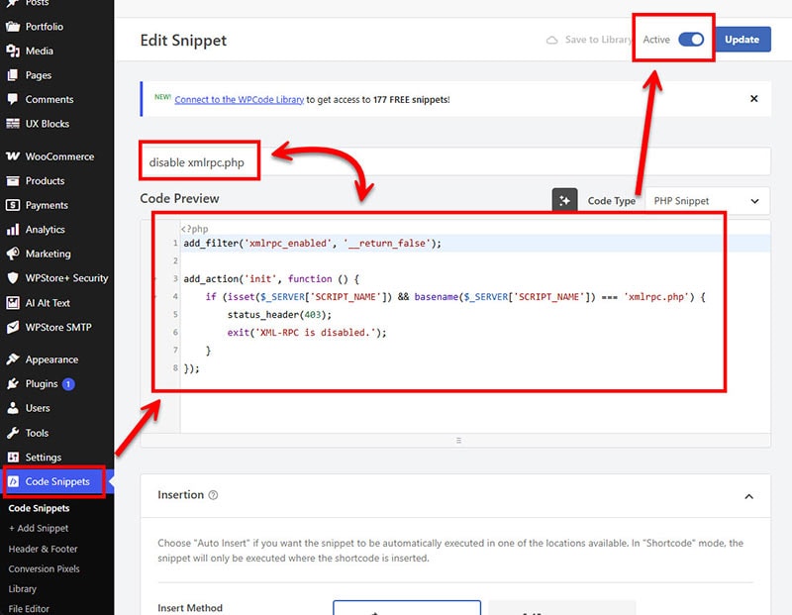Screen dimensions: 792x615
Task: Click line number 8 in editor gutter
Action: tap(175, 367)
